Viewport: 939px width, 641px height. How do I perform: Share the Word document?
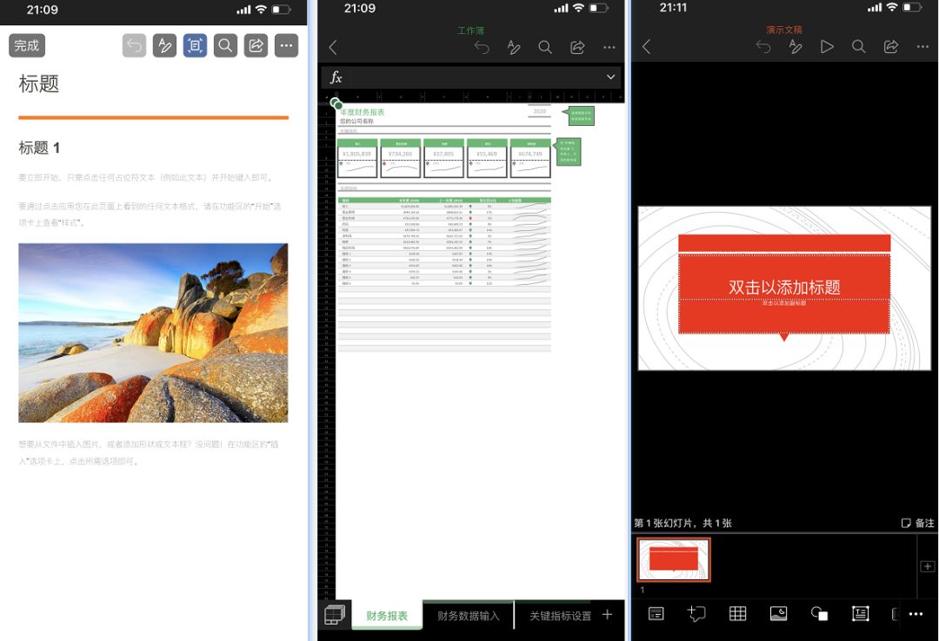pyautogui.click(x=256, y=45)
